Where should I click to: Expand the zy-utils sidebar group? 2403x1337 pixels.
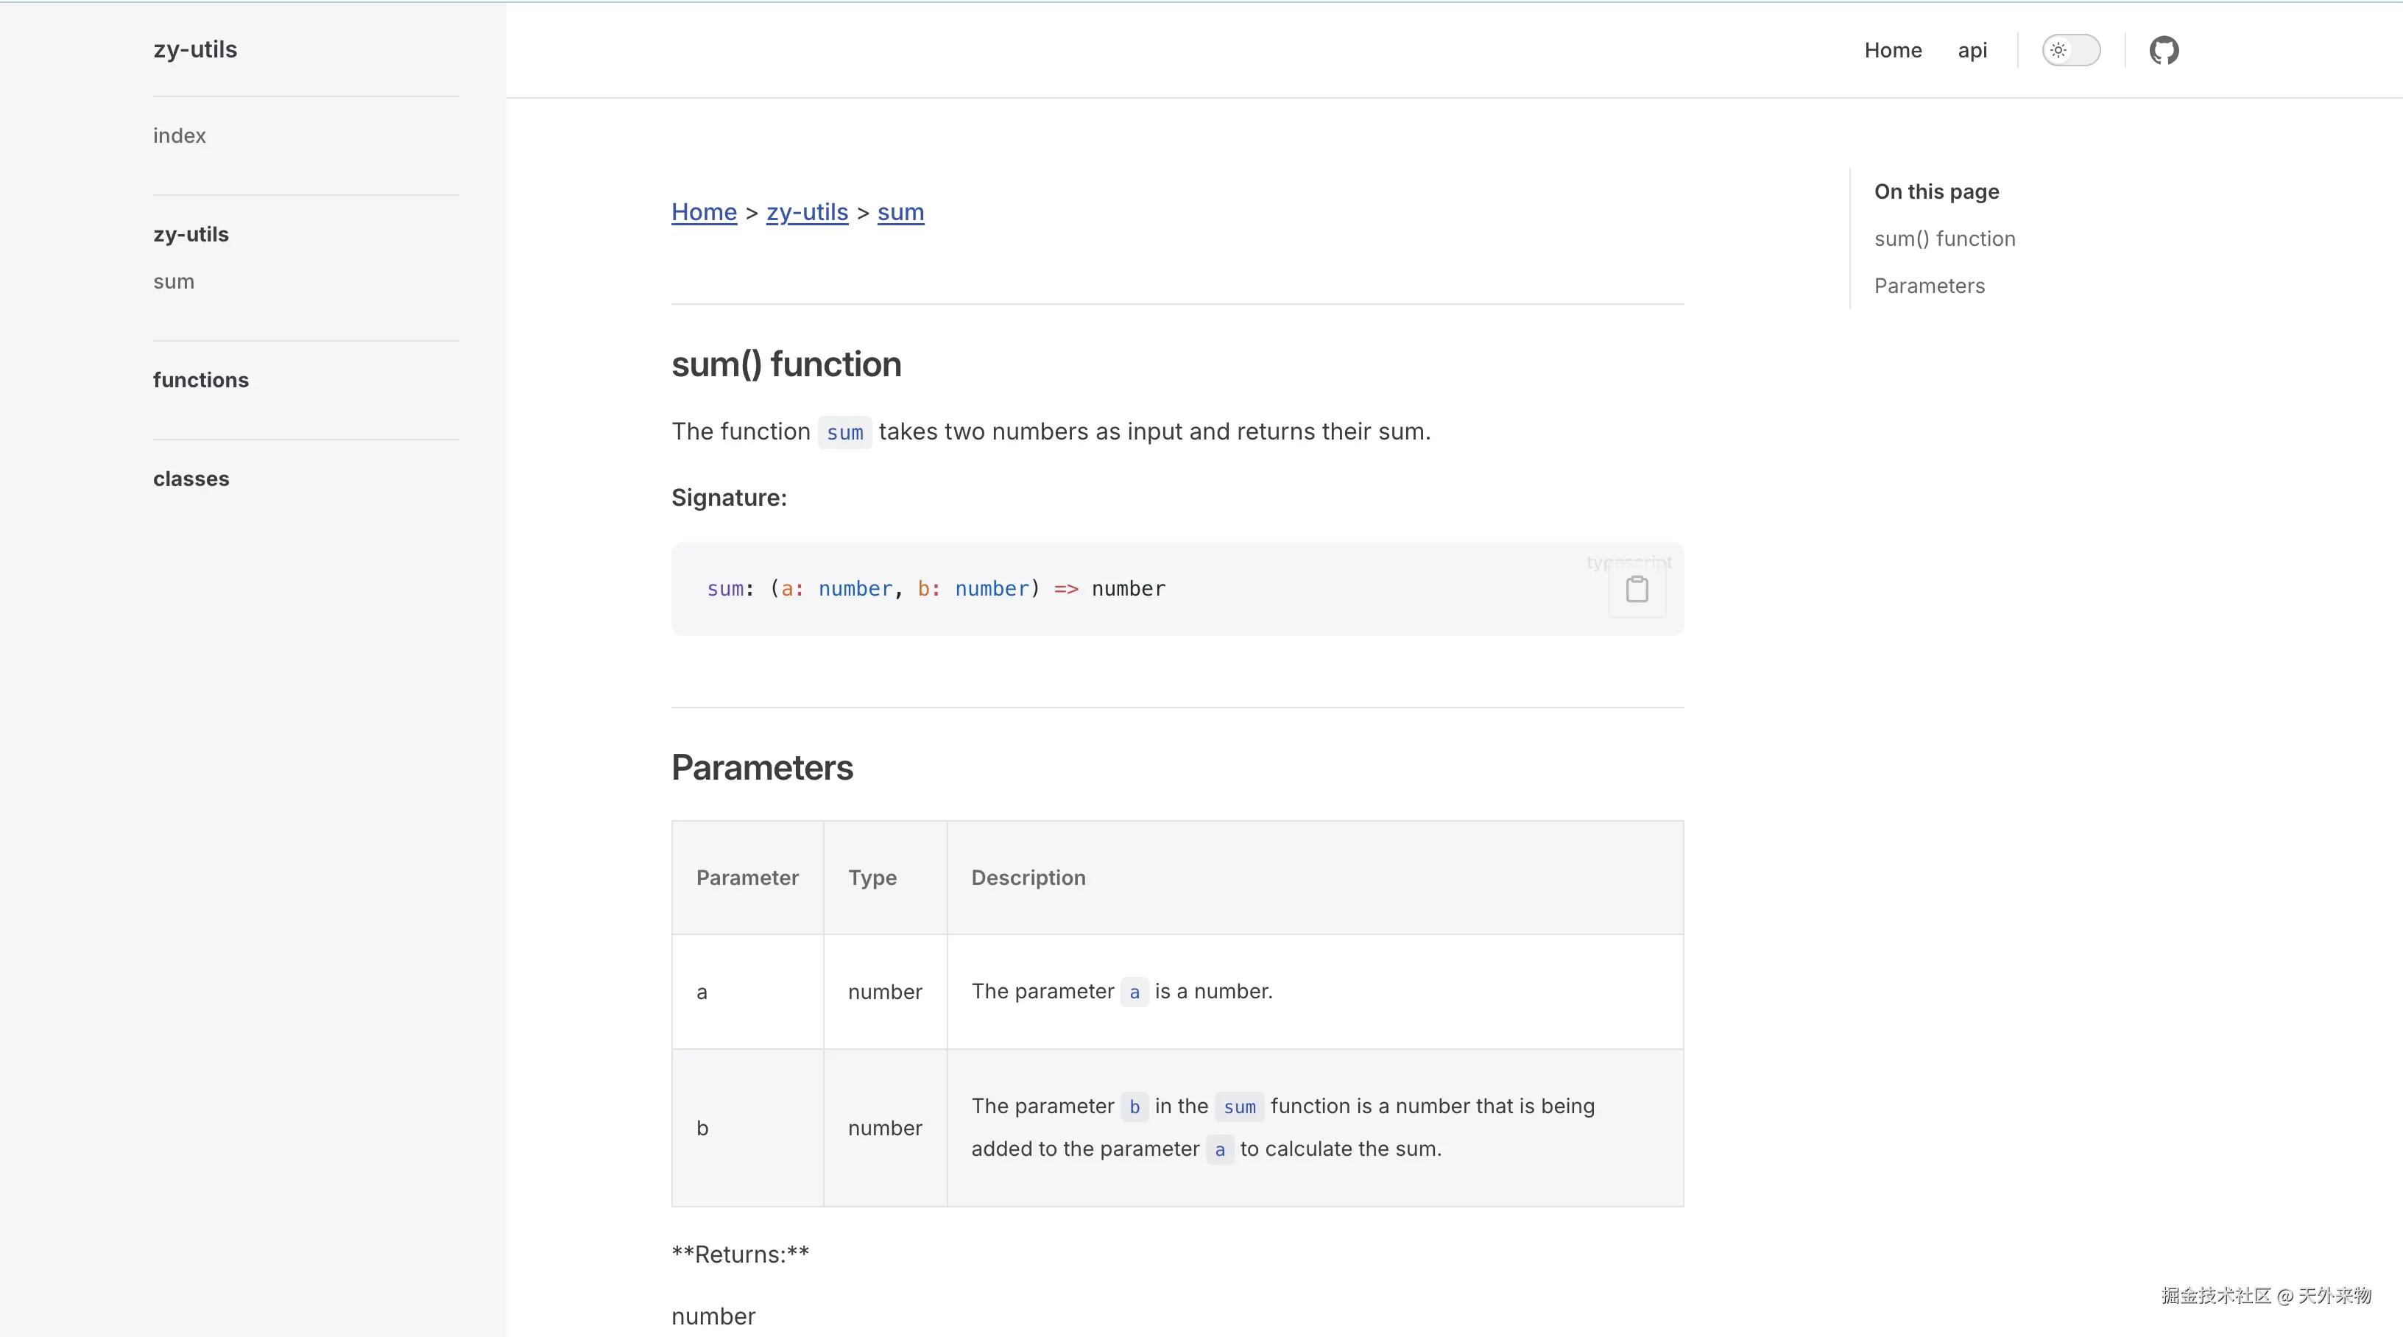(190, 235)
